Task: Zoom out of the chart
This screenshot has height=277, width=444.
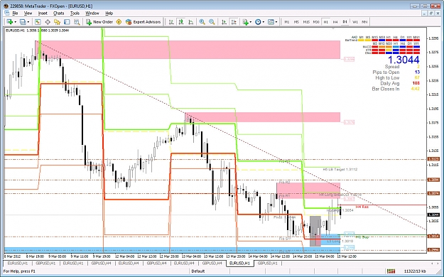Action: 212,22
